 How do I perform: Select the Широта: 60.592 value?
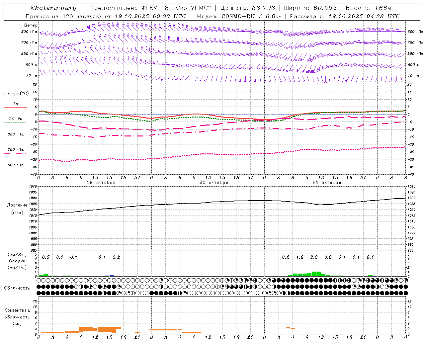click(310, 8)
